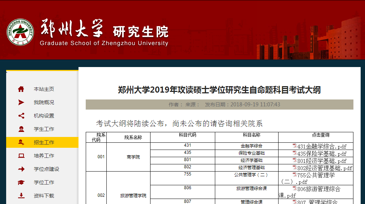Open the 招生工作 menu item
This screenshot has width=365, height=204.
pyautogui.click(x=44, y=142)
